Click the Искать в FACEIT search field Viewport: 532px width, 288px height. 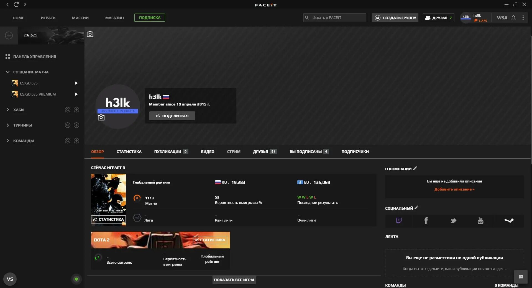tap(335, 18)
